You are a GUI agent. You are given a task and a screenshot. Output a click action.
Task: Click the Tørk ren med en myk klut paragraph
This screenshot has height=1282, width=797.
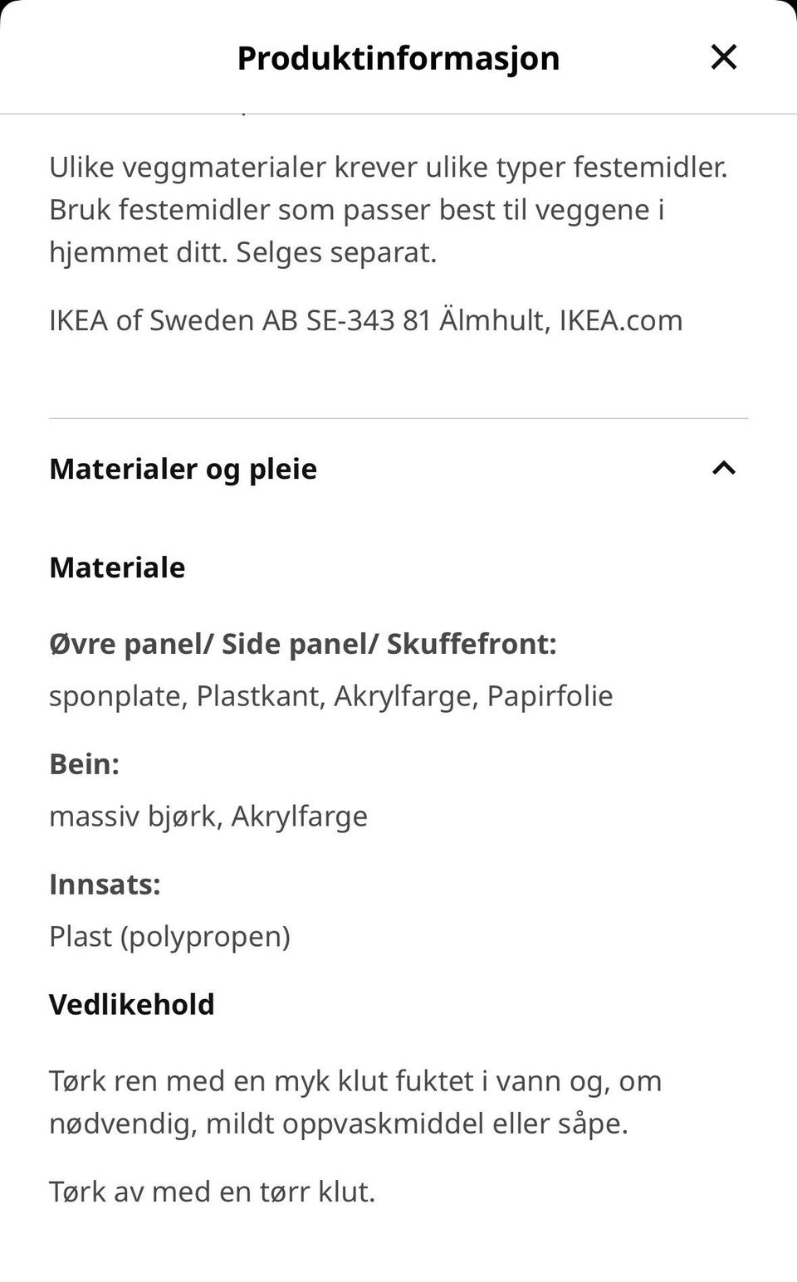pos(355,1102)
